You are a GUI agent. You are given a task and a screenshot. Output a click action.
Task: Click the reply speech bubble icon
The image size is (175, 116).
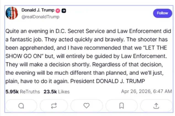[21, 106]
